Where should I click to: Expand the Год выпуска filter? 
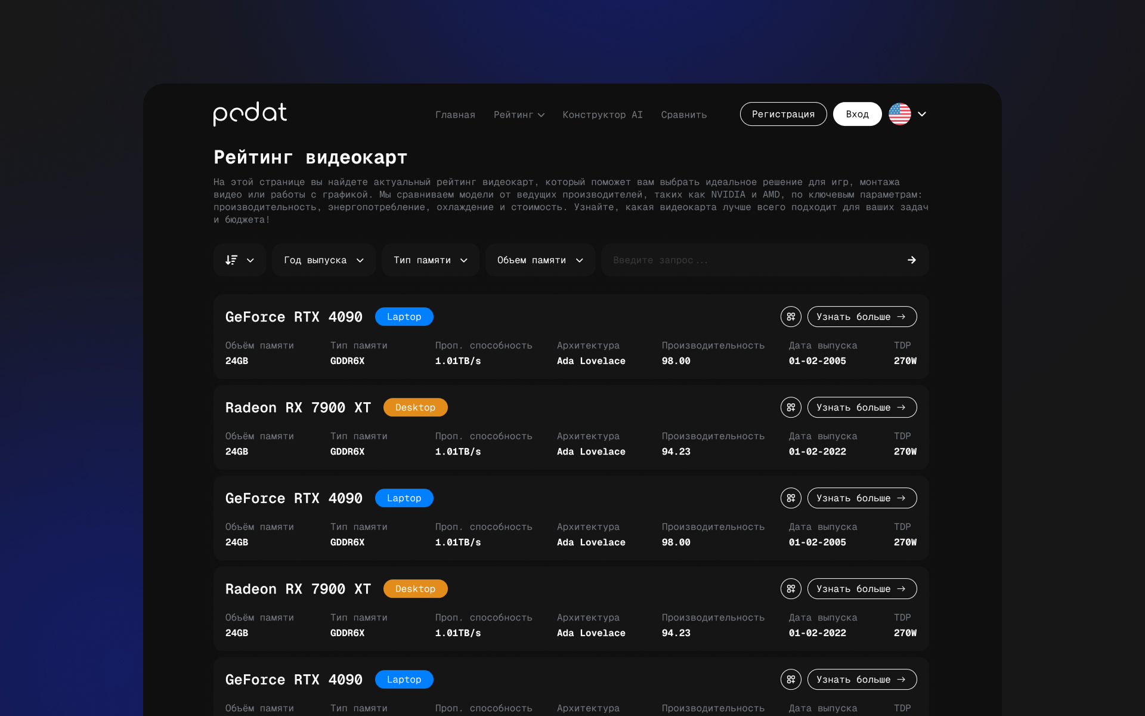coord(323,260)
